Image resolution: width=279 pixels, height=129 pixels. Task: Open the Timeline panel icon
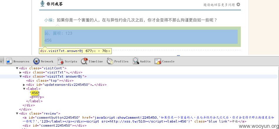tap(84, 61)
